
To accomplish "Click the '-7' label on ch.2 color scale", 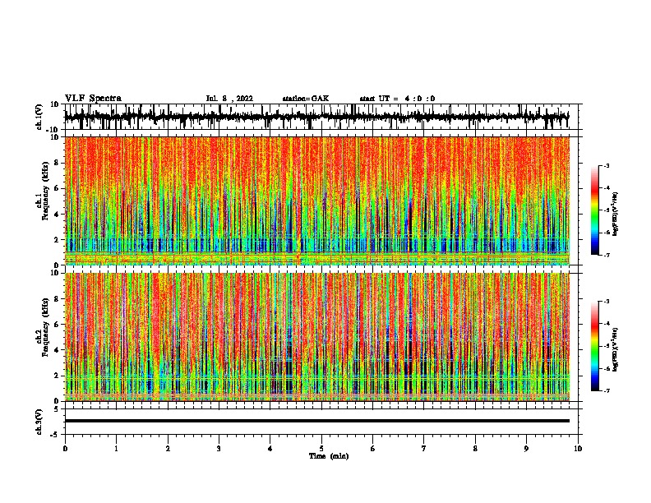I will point(606,390).
